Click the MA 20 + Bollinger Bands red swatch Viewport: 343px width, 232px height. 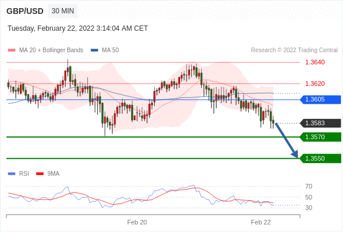click(x=12, y=50)
